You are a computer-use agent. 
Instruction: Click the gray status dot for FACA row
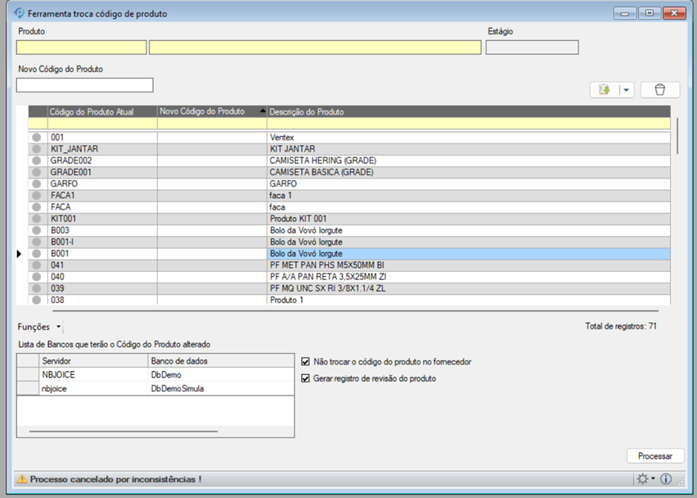point(37,207)
